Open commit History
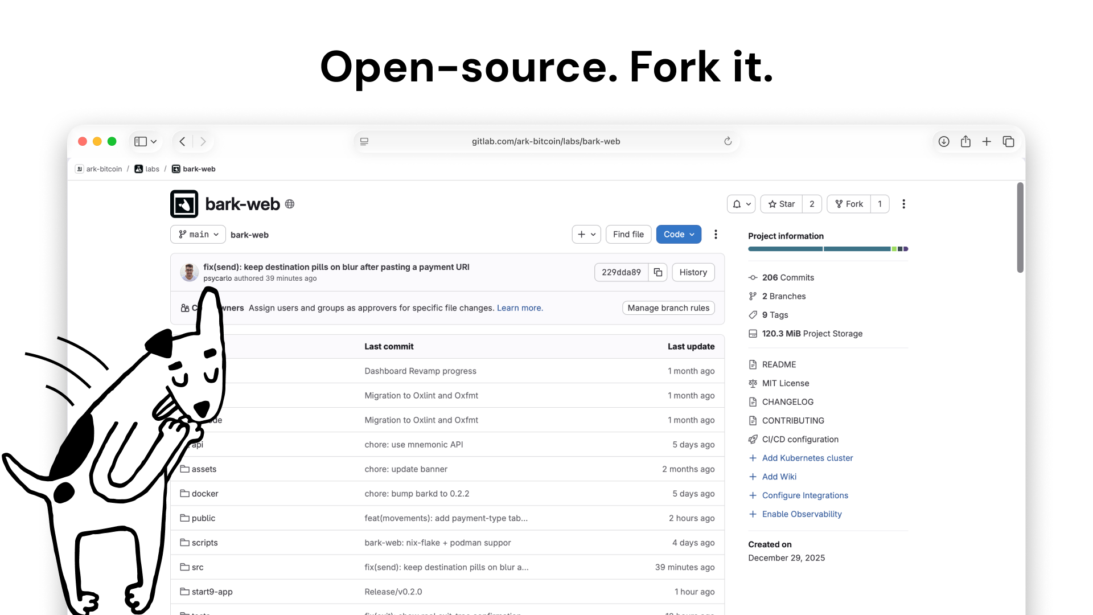Screen dimensions: 1093x615 pyautogui.click(x=693, y=272)
